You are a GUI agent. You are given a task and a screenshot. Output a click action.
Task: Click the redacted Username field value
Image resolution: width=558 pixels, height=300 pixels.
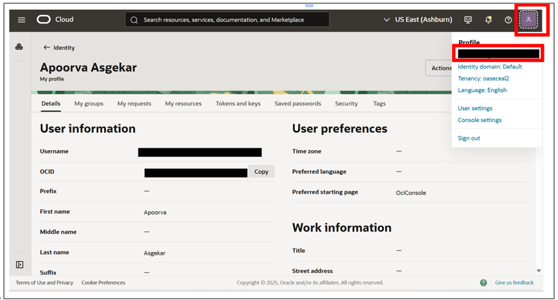click(199, 152)
